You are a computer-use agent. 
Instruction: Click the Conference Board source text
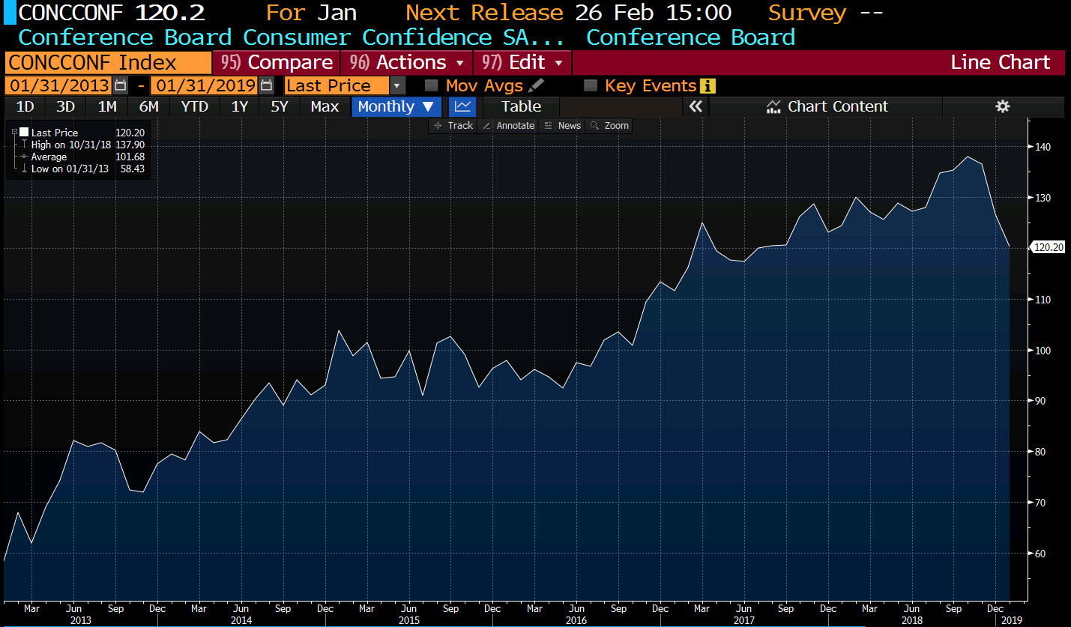[x=690, y=37]
